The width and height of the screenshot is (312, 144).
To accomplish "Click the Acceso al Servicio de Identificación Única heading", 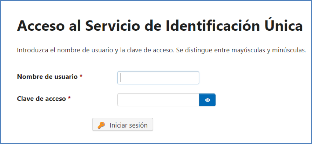I will click(x=160, y=26).
